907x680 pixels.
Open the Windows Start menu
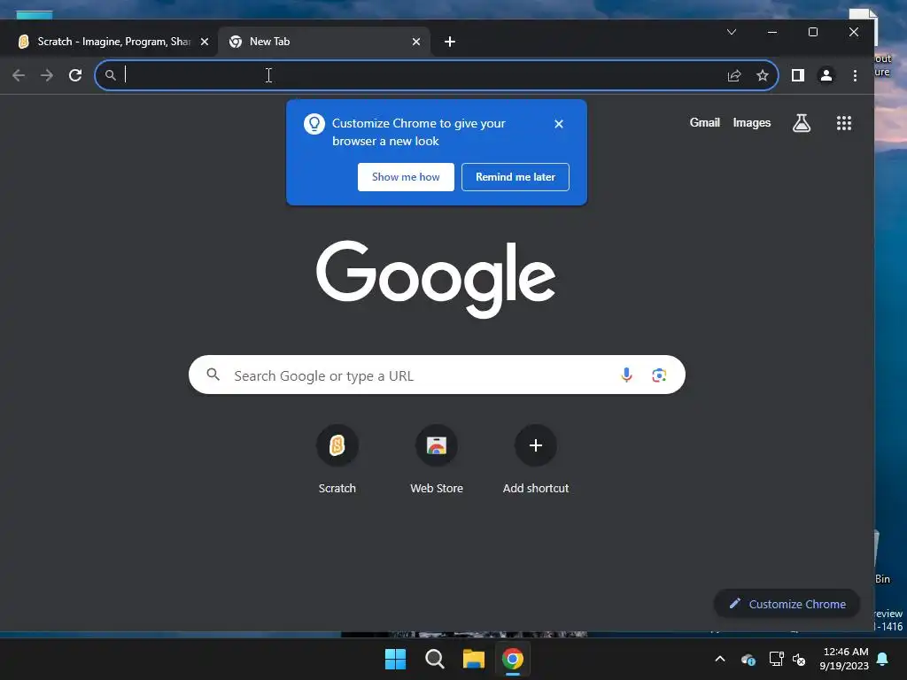(396, 659)
